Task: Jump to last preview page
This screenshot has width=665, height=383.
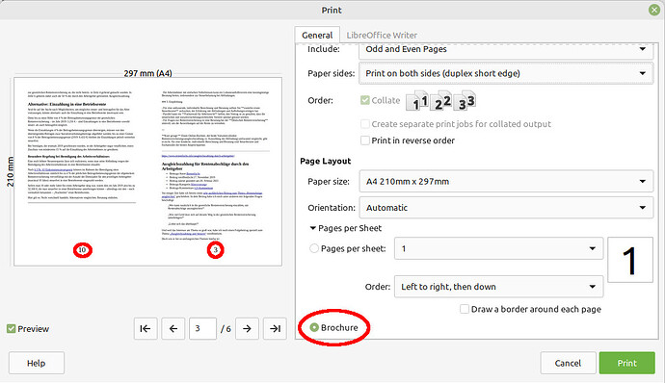Action: pos(275,328)
